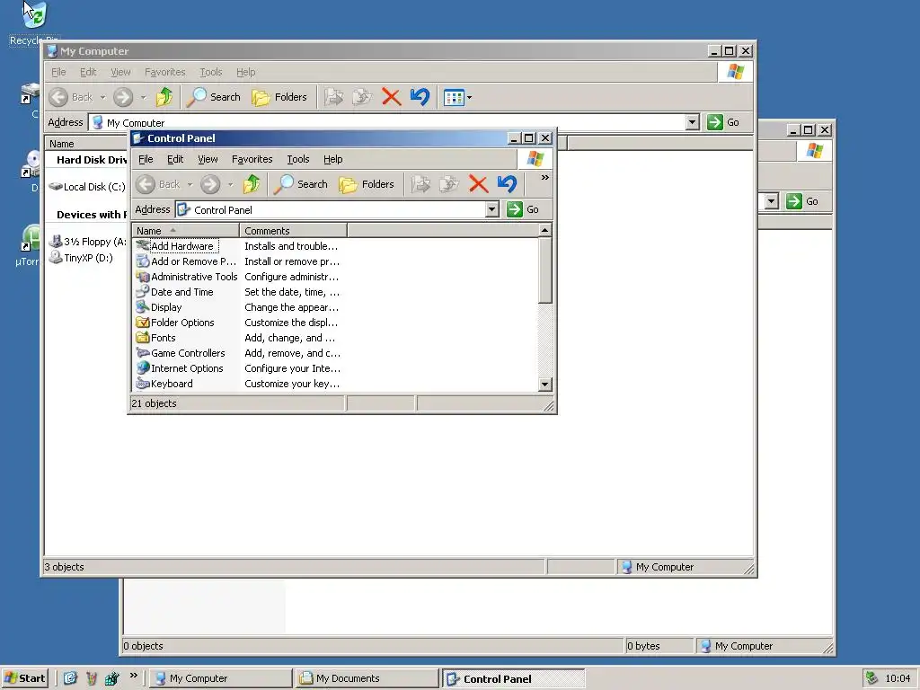
Task: Click Control Panel list scrollbar thumb
Action: [x=545, y=270]
